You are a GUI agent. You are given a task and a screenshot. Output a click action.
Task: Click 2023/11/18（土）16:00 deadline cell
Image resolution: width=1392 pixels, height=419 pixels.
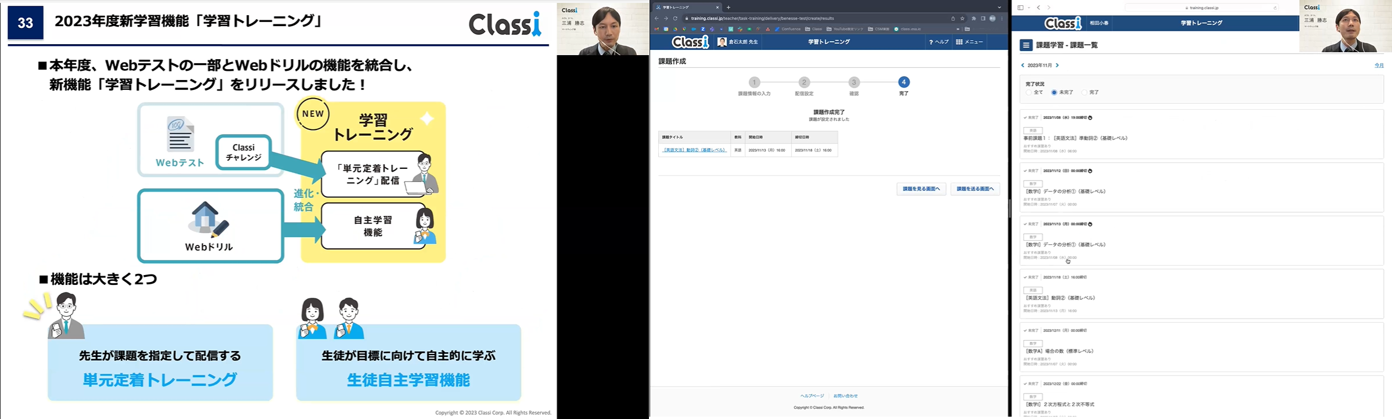point(813,150)
